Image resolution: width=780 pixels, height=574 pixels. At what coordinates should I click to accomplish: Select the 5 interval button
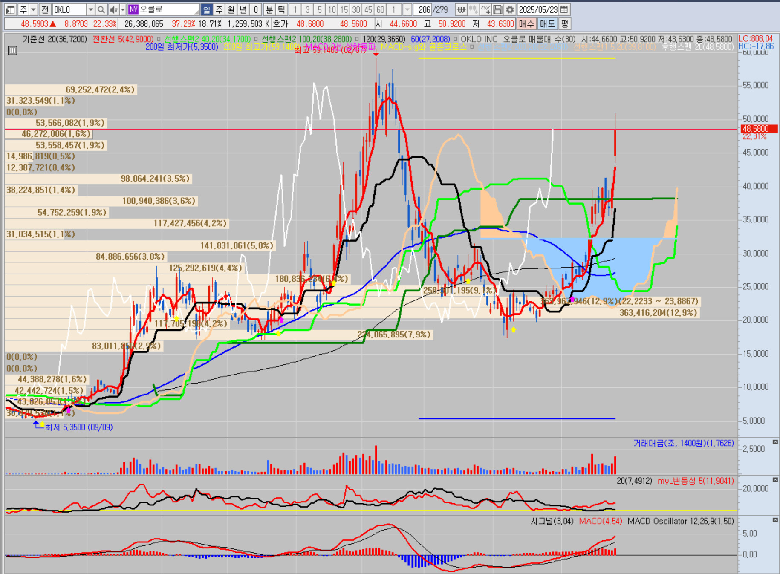320,9
